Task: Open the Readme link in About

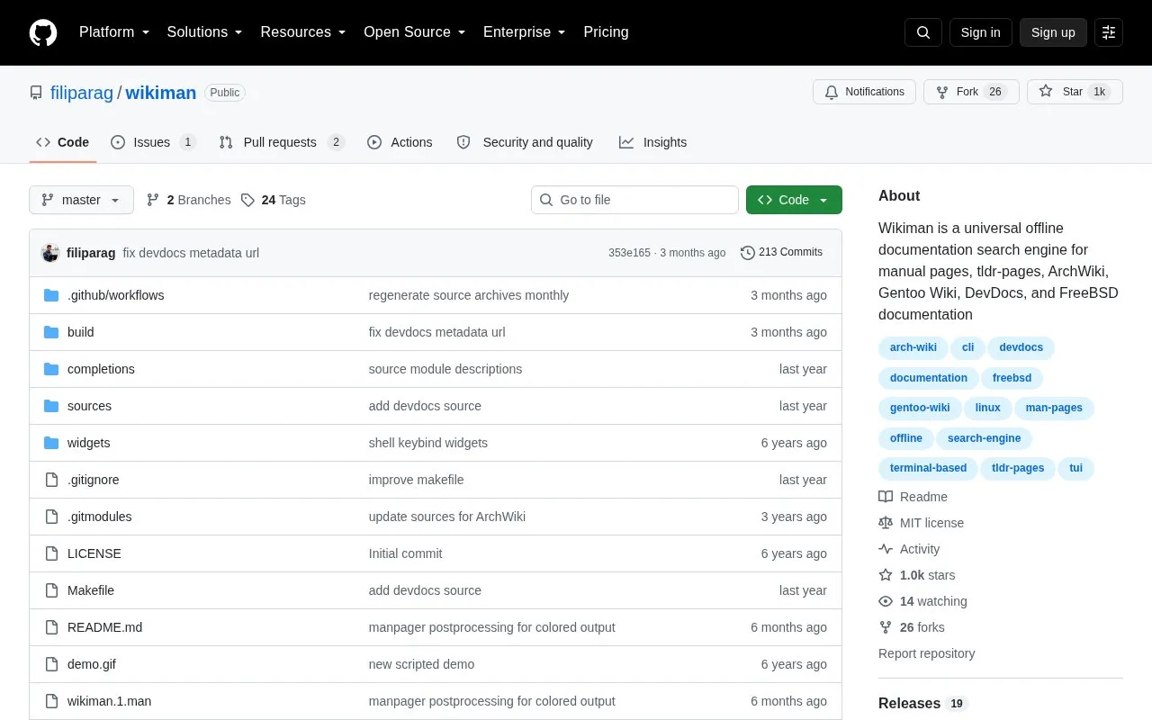Action: coord(913,497)
